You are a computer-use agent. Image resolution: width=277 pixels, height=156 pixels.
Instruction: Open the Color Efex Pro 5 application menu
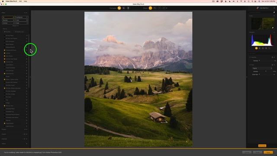click(11, 1)
